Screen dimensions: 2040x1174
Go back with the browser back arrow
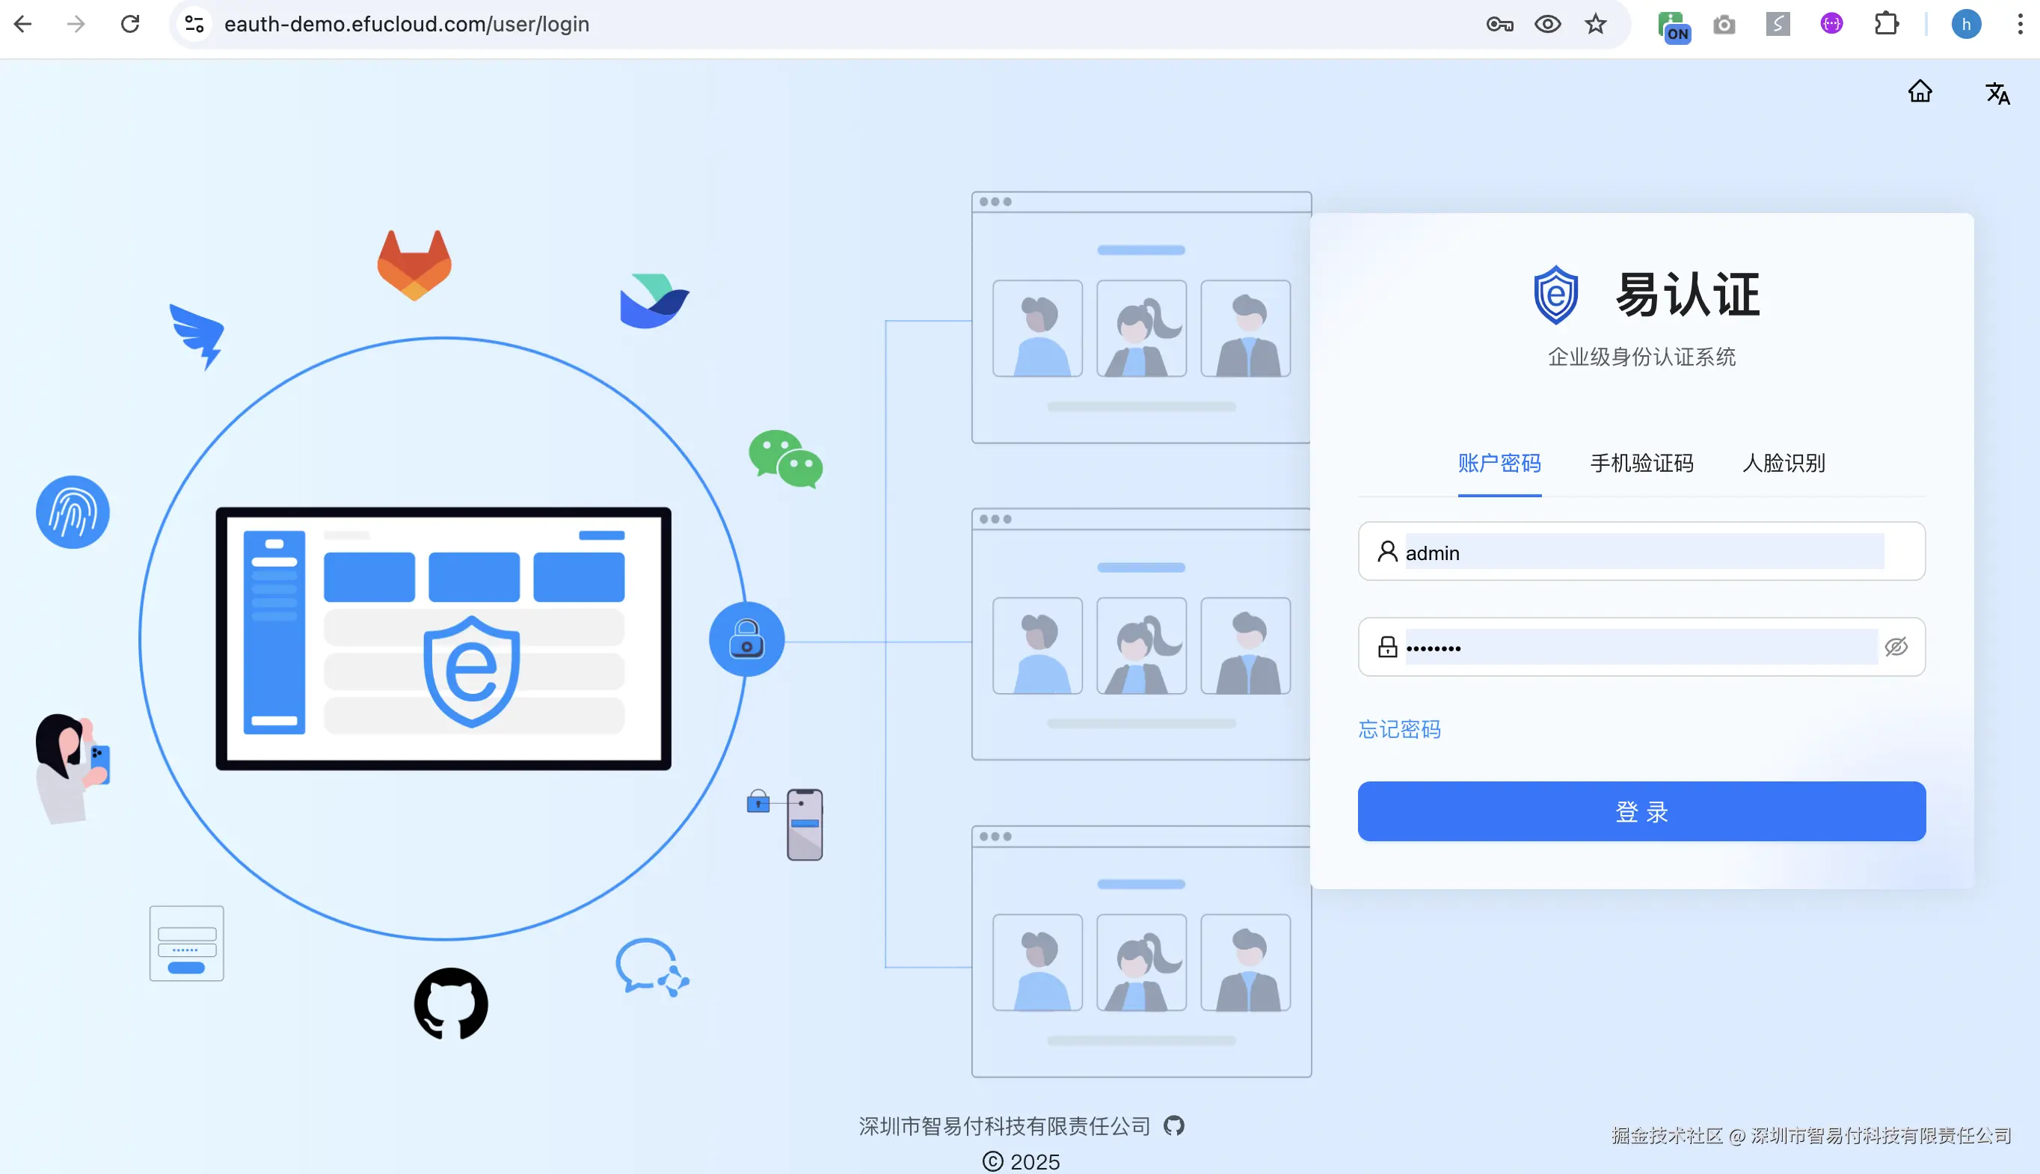[x=23, y=24]
